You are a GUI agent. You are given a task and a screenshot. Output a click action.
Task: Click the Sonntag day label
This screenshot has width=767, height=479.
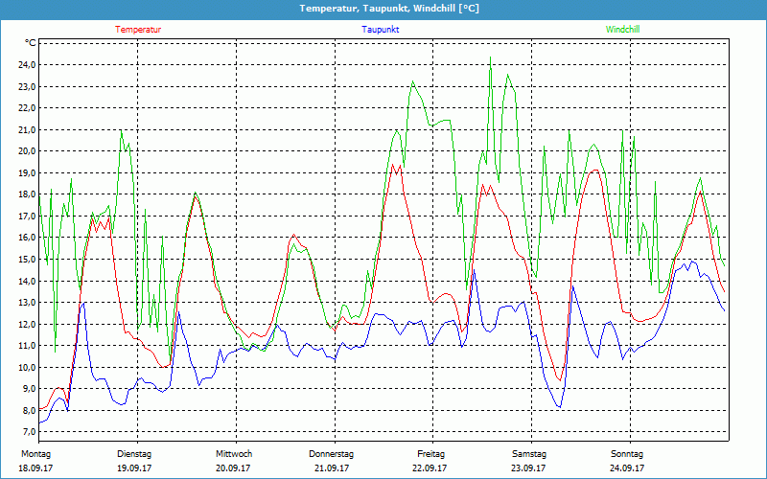click(627, 454)
